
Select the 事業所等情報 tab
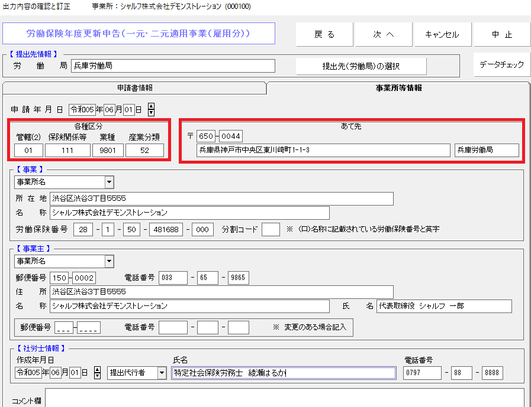(x=398, y=88)
